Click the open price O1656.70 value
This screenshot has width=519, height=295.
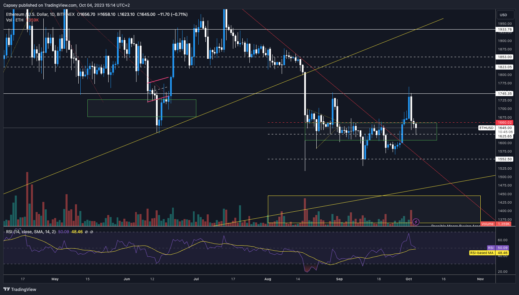(86, 14)
